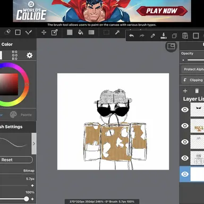Click the Paste clipboard icon
Viewport: 204px width, 204px height.
185,36
